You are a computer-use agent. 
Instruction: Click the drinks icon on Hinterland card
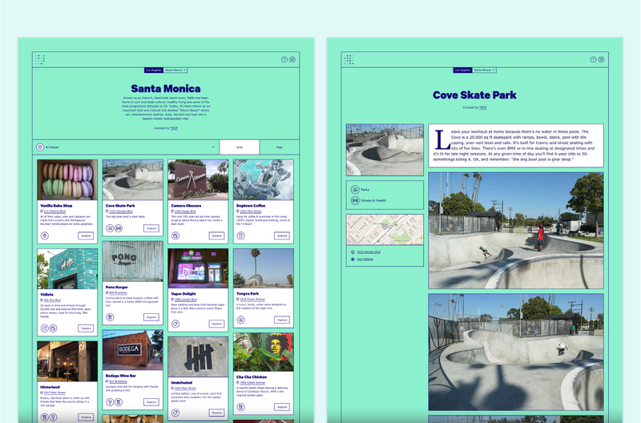53,417
